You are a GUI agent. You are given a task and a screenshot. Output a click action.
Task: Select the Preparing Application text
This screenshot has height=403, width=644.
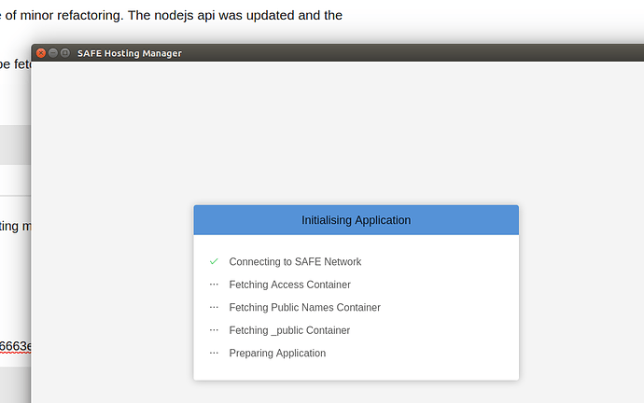point(277,354)
